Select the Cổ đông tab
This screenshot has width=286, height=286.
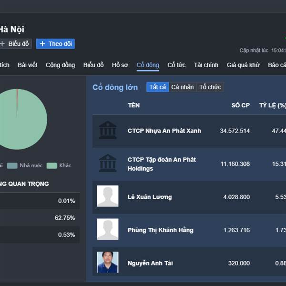(148, 65)
